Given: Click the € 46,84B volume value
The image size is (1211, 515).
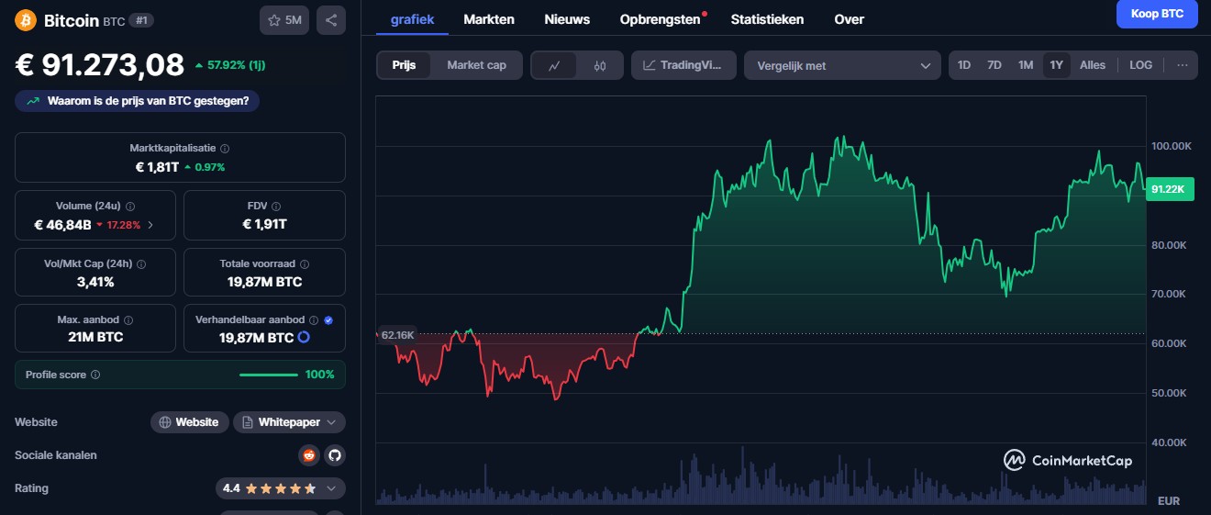Looking at the screenshot, I should click(62, 224).
